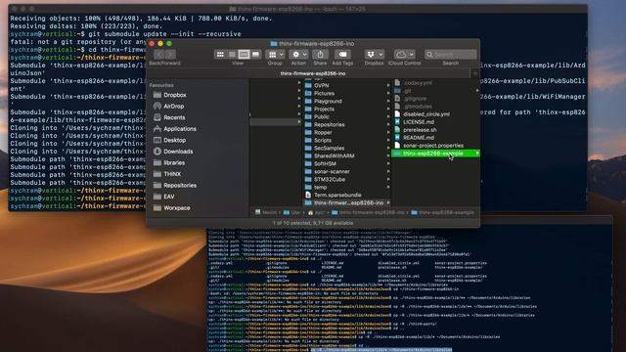Select thinx-firmwar...esp8266-ino folder in middle column

(x=347, y=202)
